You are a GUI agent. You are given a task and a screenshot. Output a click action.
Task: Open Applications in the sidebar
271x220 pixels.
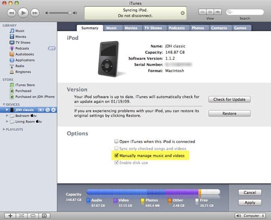25,60
